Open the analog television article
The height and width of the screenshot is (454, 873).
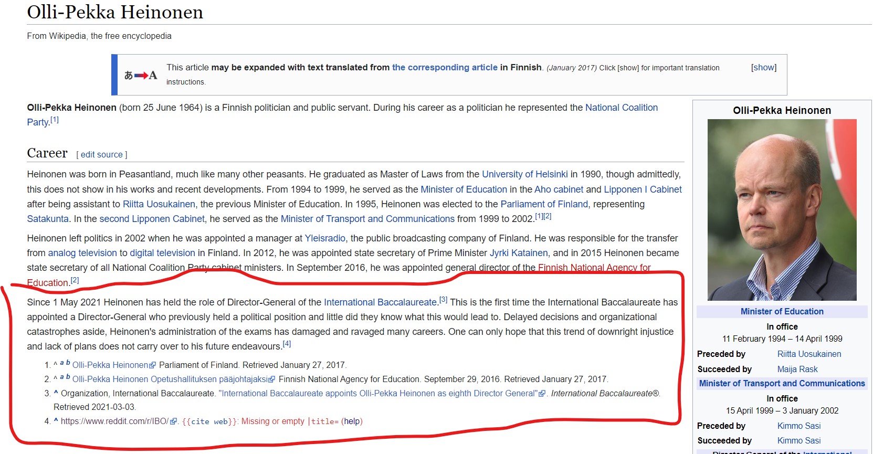pyautogui.click(x=82, y=253)
